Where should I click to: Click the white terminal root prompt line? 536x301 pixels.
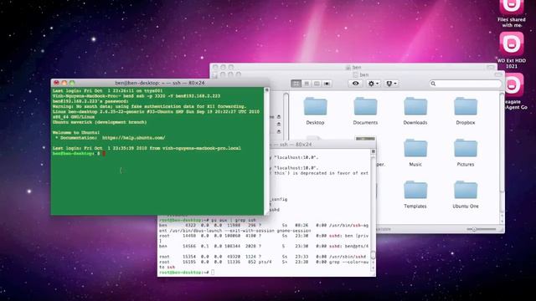tap(187, 273)
